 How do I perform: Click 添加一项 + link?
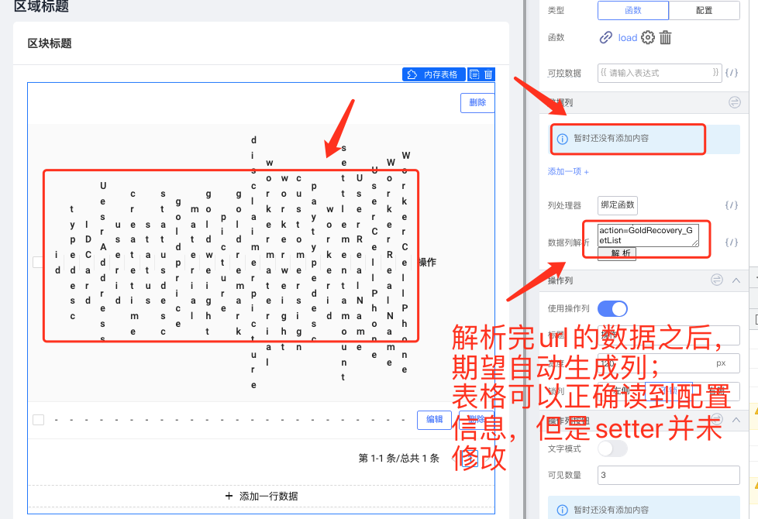[568, 171]
